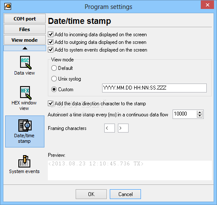Click the timestamp Preview box

click(130, 170)
